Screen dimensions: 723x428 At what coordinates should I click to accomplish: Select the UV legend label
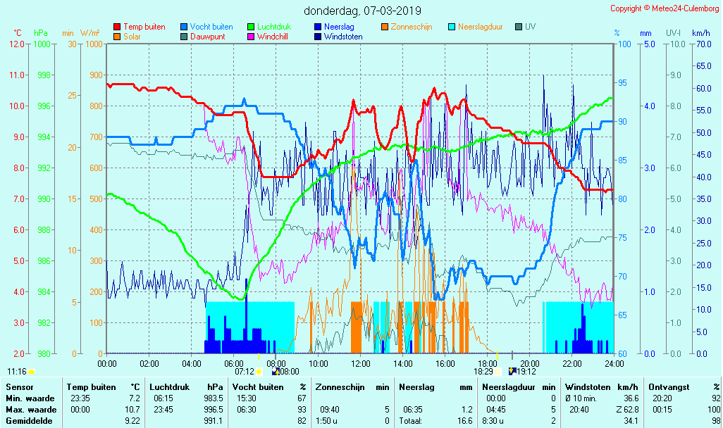click(x=530, y=27)
